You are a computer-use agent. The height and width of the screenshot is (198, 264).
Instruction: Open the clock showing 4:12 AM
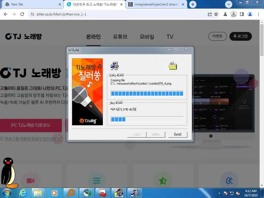[x=251, y=193]
